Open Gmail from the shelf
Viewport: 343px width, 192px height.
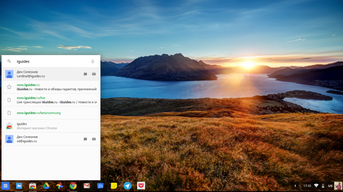coord(87,186)
